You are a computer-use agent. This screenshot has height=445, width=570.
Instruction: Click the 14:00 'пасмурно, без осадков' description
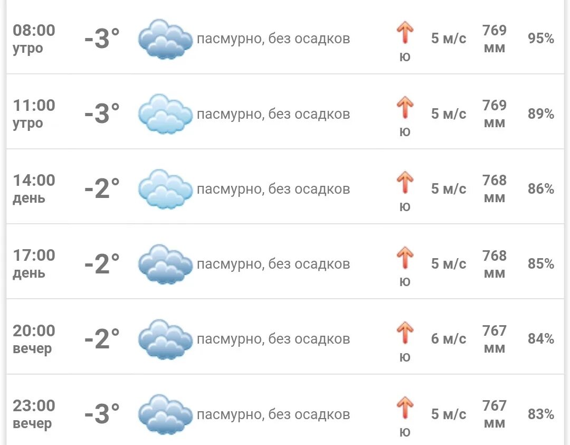point(273,189)
